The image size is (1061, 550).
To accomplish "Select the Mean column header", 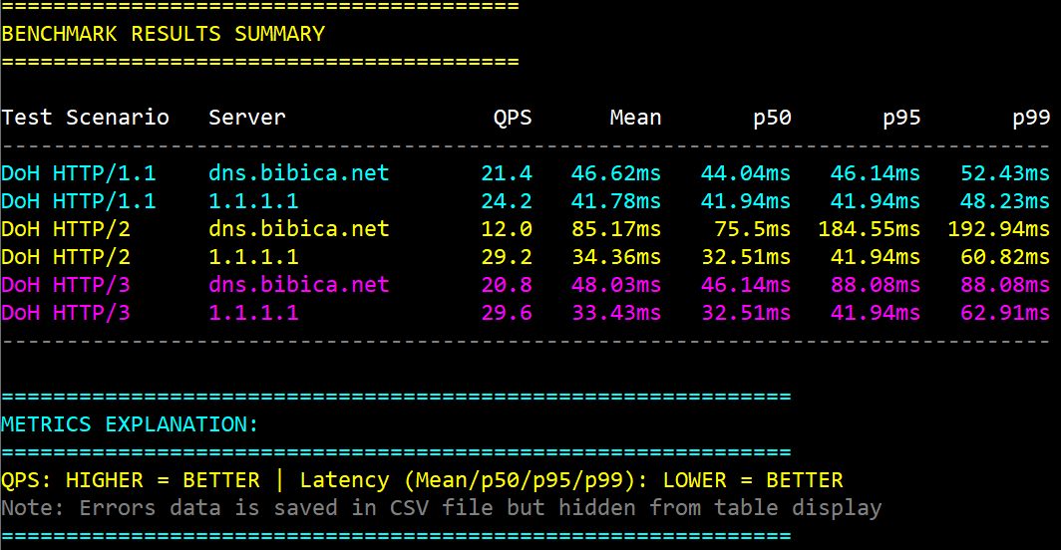I will pos(635,118).
